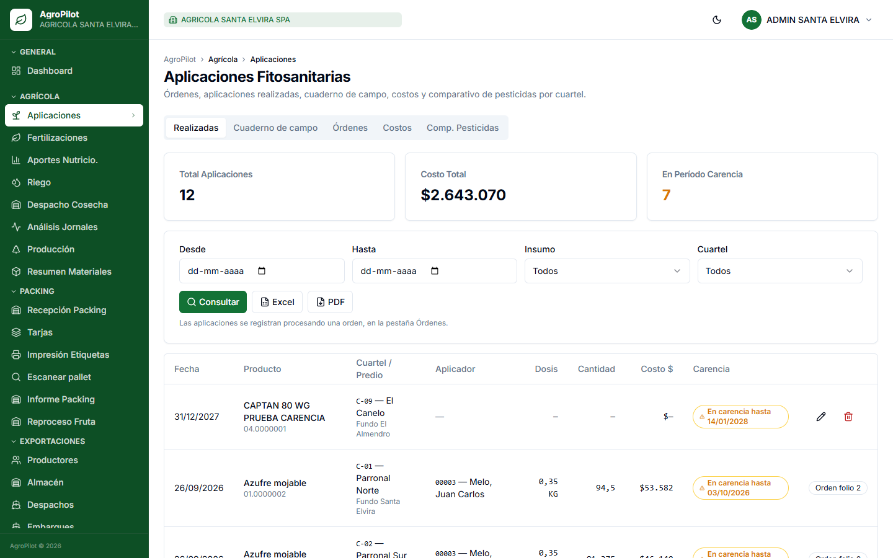Click the Dashboard sidebar icon
Screen dimensions: 893x558
[x=16, y=71]
